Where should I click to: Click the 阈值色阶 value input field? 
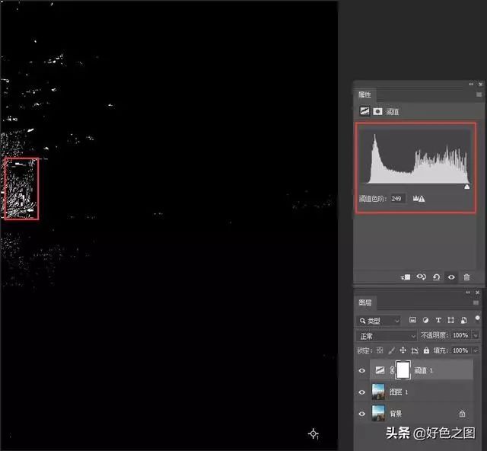(397, 198)
